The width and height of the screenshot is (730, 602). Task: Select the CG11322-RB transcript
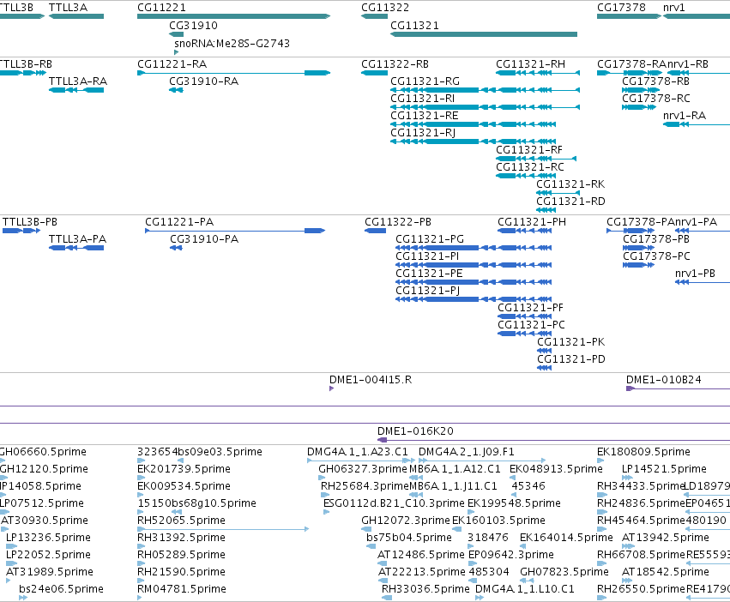click(374, 73)
